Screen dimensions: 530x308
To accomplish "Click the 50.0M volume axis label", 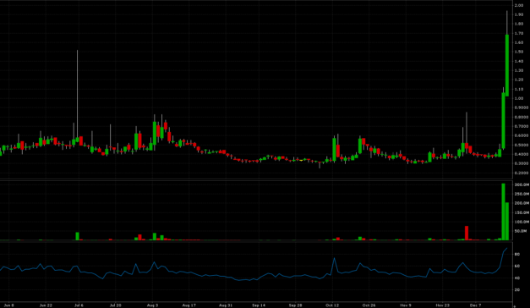I will click(x=521, y=231).
